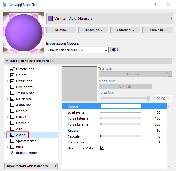Screen dimensions: 176x171
Task: Select the Luminanza channel label
Action: pos(24,87)
